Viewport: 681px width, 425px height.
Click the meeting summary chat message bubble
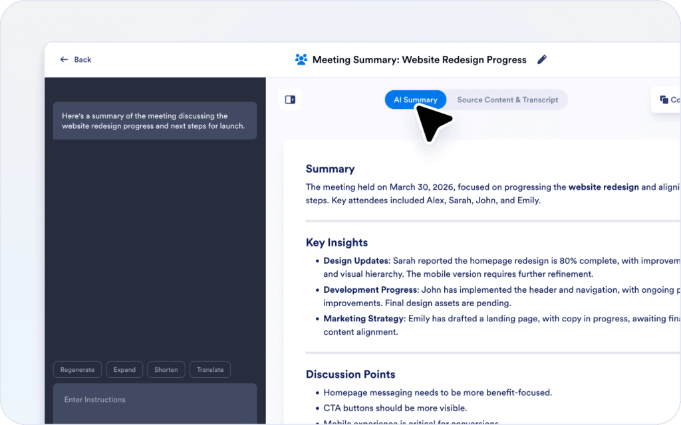pos(154,121)
